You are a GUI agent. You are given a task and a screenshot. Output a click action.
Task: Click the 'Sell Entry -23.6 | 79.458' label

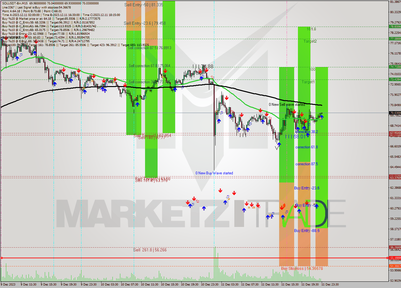(145, 23)
